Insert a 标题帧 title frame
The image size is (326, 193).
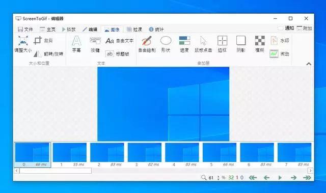(117, 54)
